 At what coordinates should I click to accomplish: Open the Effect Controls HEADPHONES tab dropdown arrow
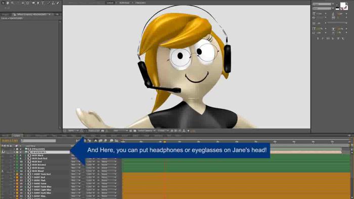50,15
